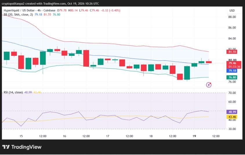Image resolution: width=245 pixels, height=155 pixels.
Task: Click the 86.00 price axis tick
Action: click(232, 28)
